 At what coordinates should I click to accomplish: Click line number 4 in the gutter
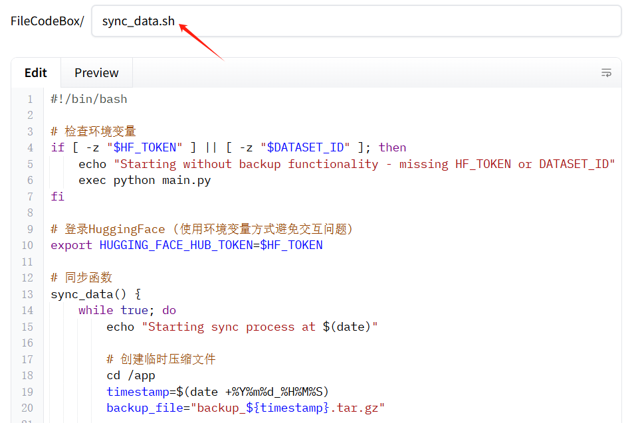(29, 147)
